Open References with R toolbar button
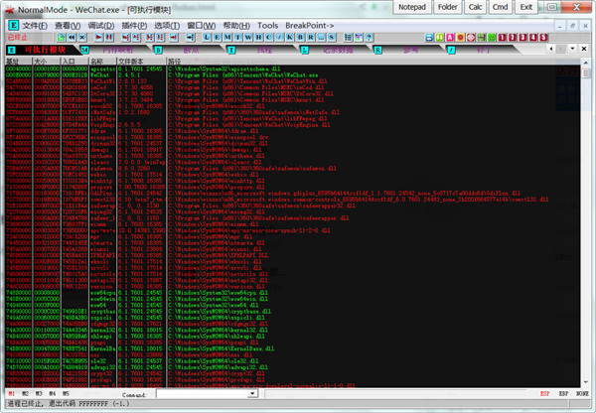The width and height of the screenshot is (596, 413). [311, 38]
